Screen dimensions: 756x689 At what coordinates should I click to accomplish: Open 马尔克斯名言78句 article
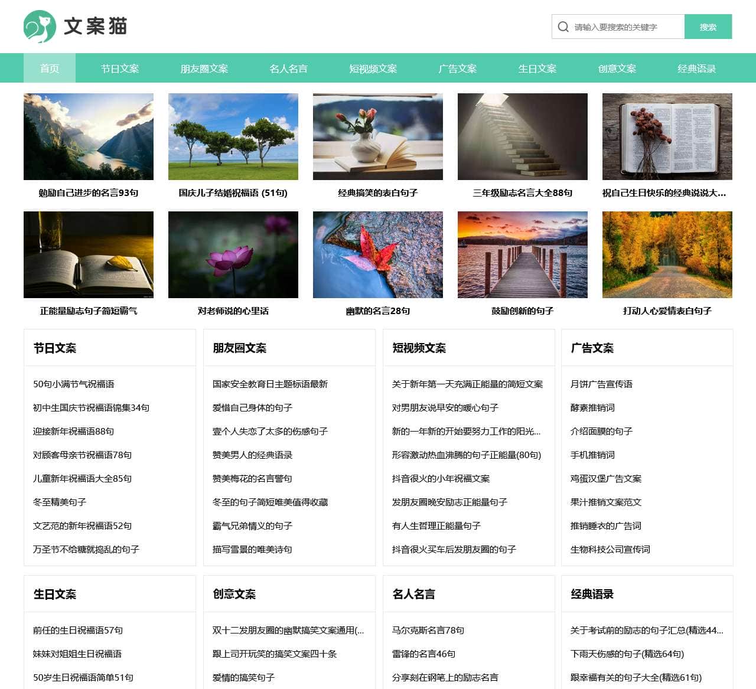[x=428, y=631]
